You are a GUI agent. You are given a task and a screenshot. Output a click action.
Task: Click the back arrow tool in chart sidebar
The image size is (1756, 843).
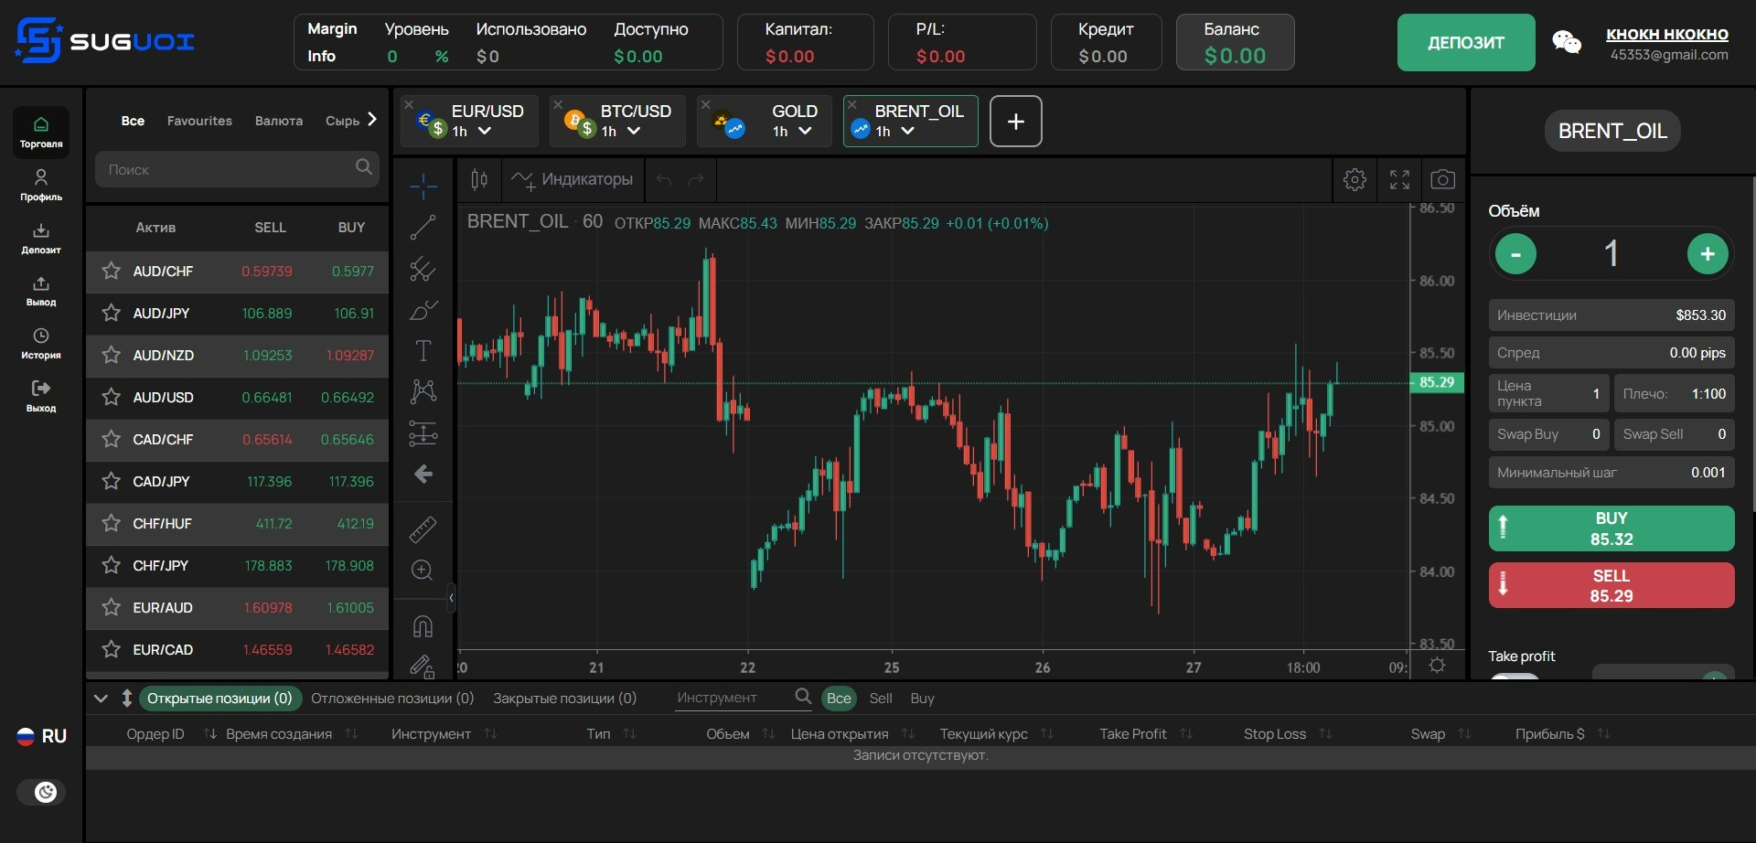(423, 474)
